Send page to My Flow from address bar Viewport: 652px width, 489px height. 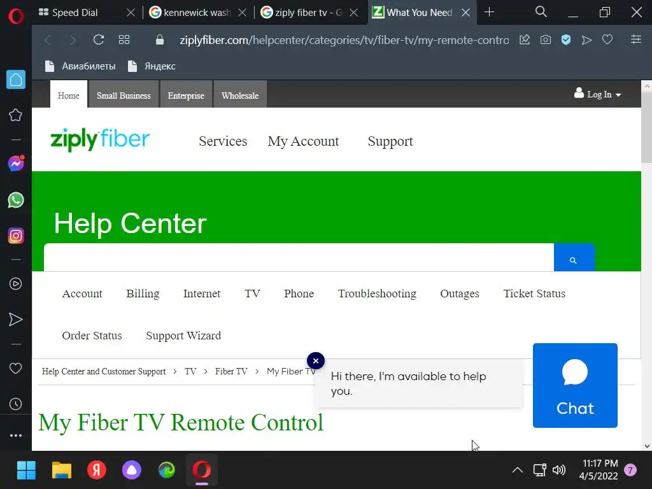pyautogui.click(x=586, y=40)
